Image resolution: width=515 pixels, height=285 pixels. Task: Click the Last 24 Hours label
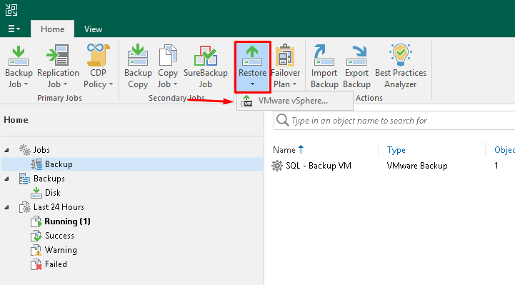(59, 207)
